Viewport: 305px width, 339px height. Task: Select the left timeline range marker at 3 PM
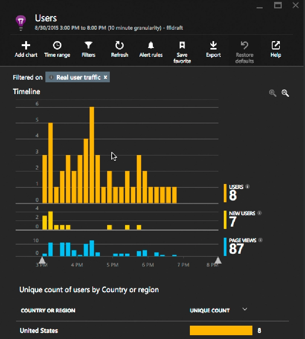tap(42, 260)
